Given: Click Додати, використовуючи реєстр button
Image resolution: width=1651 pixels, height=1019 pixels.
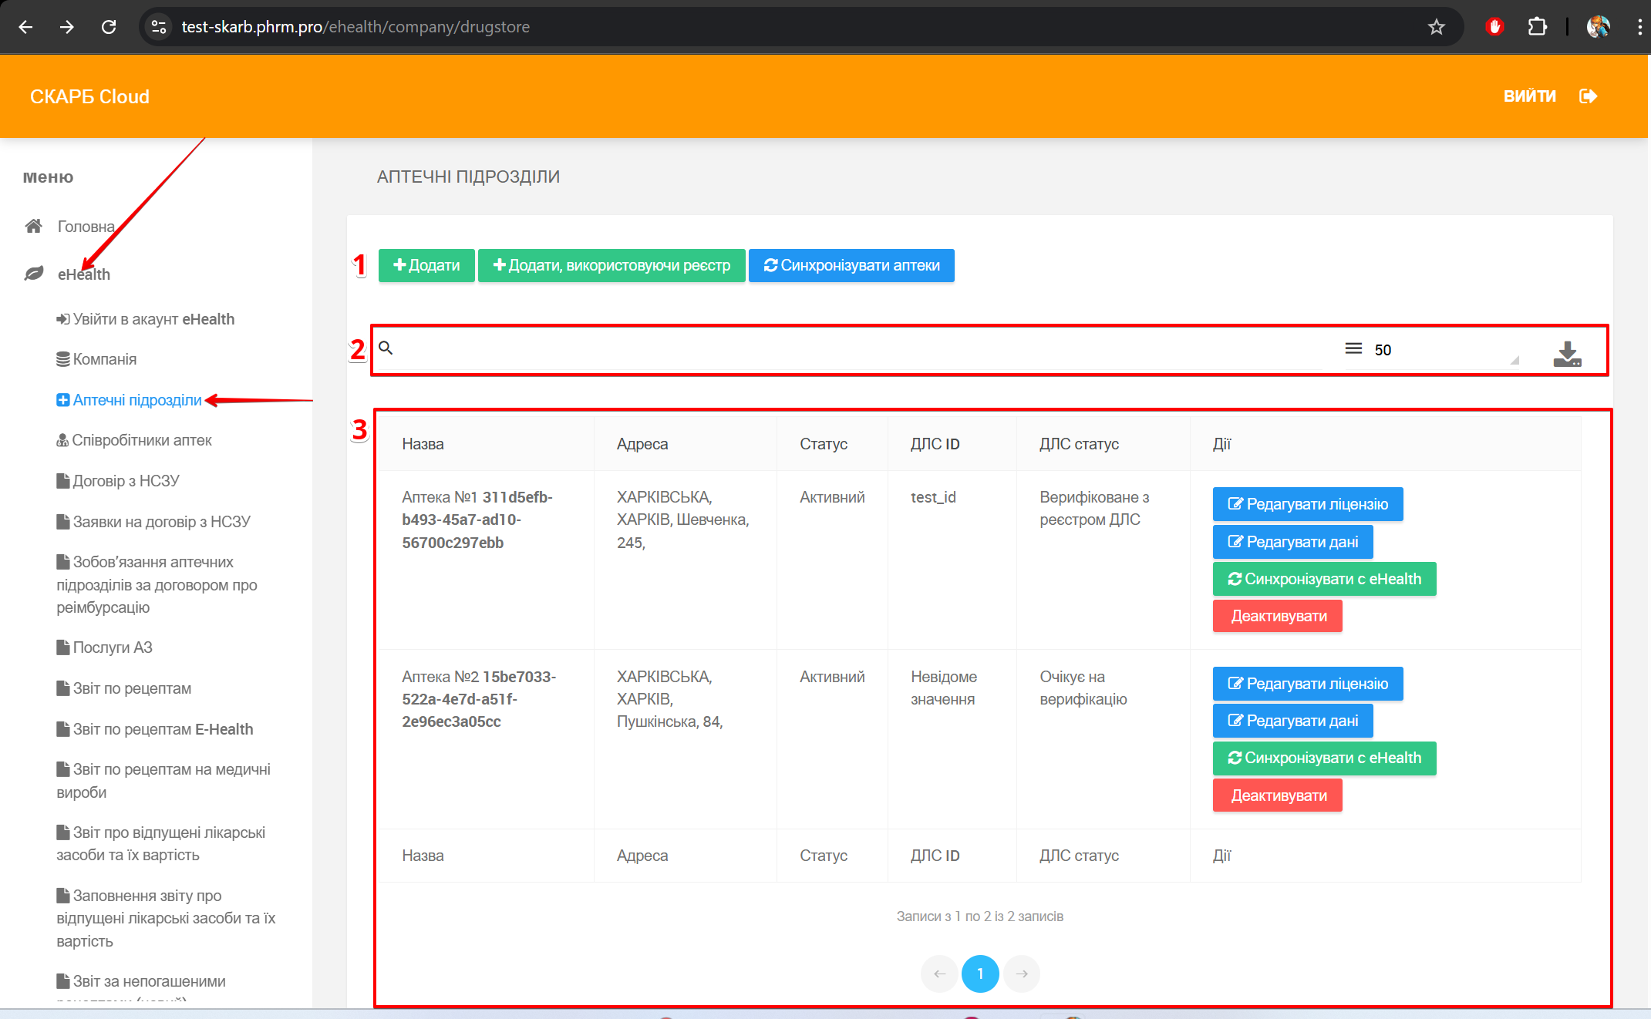Looking at the screenshot, I should [x=611, y=265].
